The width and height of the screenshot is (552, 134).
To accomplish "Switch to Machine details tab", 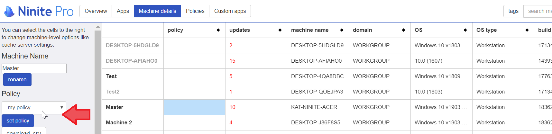I will click(157, 11).
